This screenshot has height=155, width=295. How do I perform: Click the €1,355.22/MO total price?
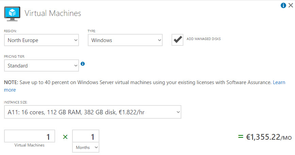[x=269, y=137]
